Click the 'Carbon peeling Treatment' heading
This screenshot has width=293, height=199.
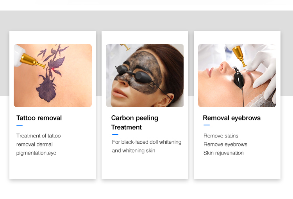click(x=135, y=123)
